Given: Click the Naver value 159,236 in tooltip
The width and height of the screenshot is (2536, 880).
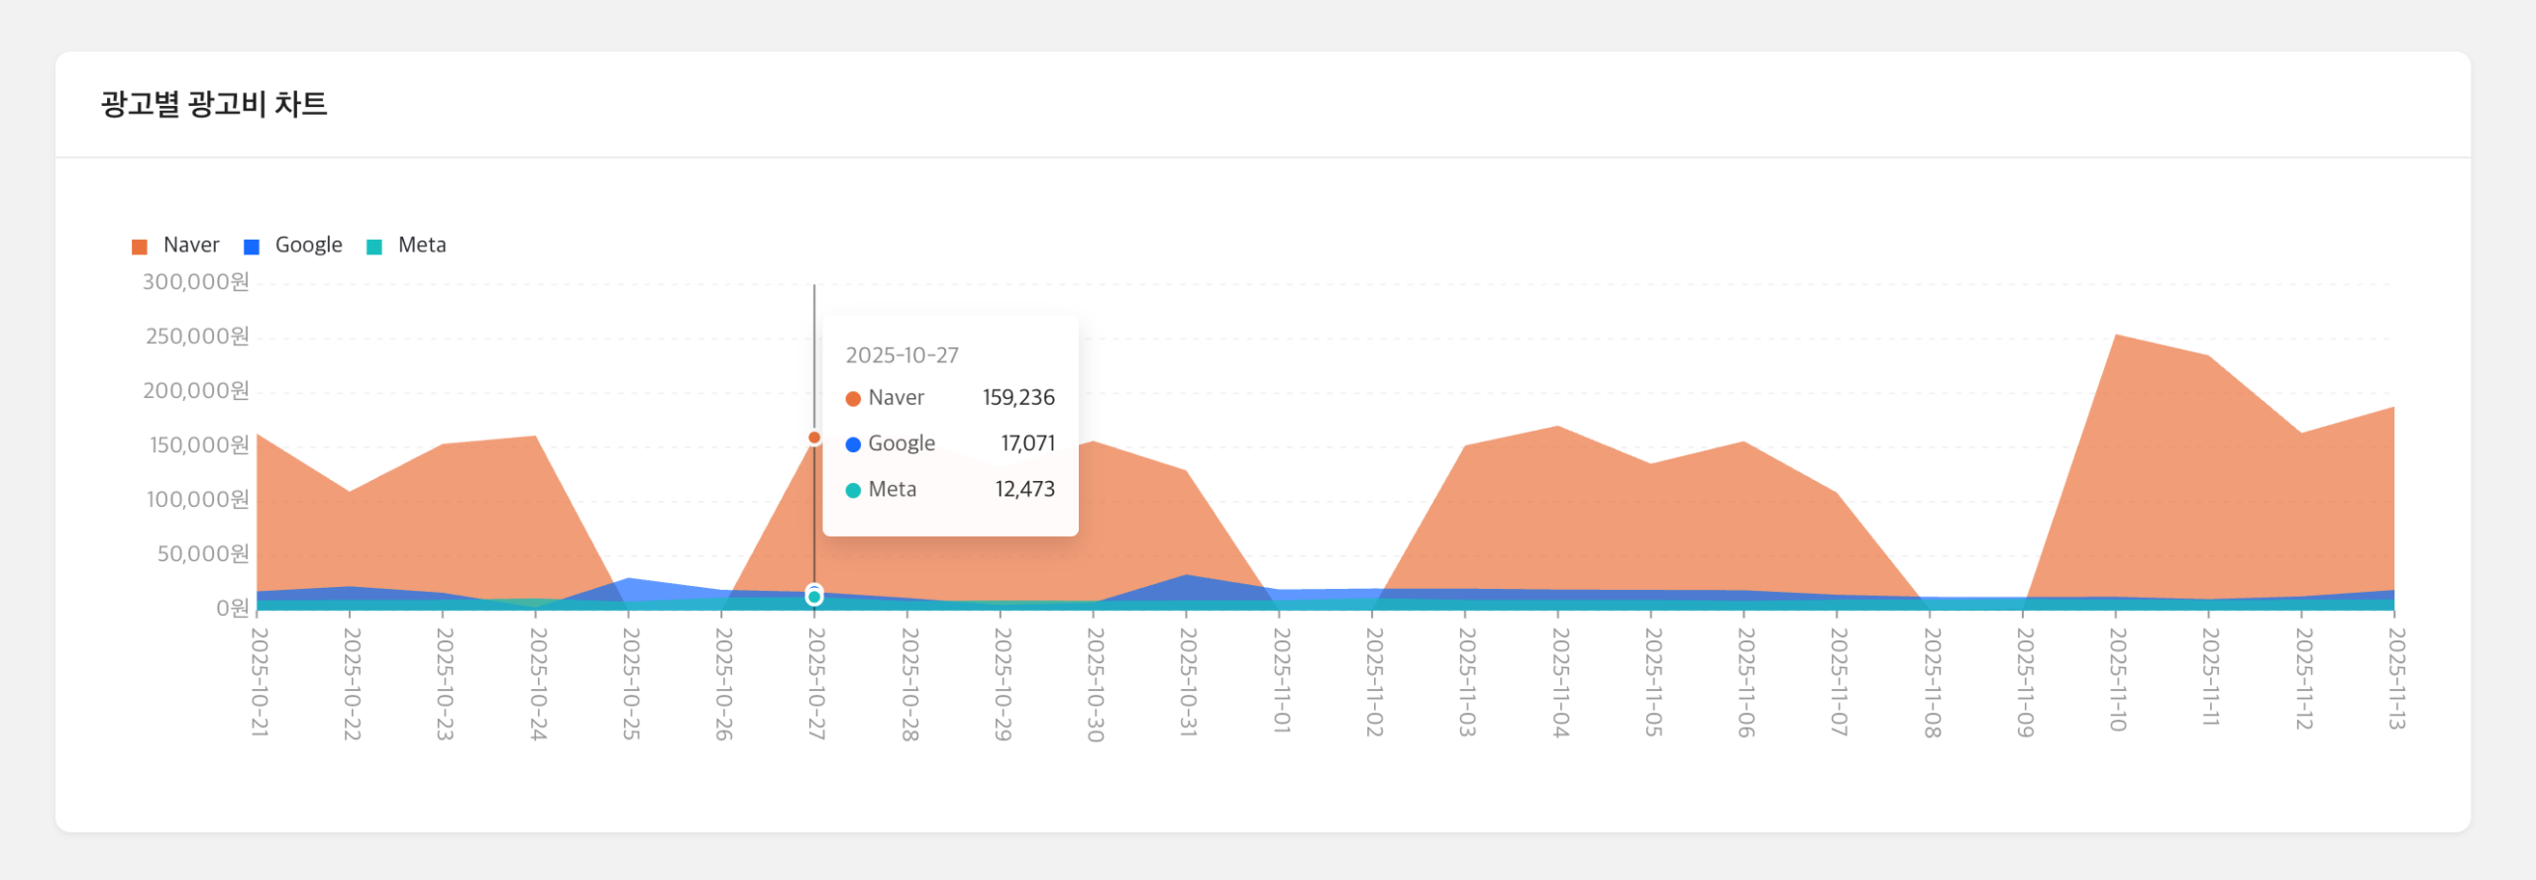Looking at the screenshot, I should coord(1018,398).
